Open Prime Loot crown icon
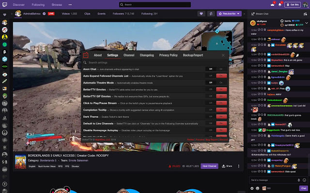Viewport: 310px width, 193px height. coord(272,4)
